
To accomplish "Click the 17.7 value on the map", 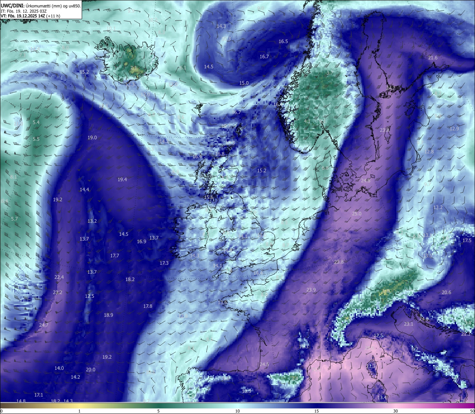I will 115,256.
